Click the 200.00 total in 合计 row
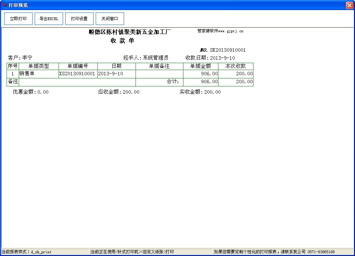 click(x=236, y=82)
